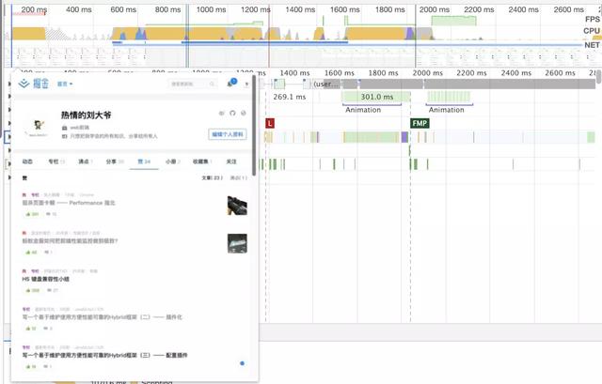Select the 赞 34 tab
Image resolution: width=602 pixels, height=384 pixels.
tap(144, 161)
